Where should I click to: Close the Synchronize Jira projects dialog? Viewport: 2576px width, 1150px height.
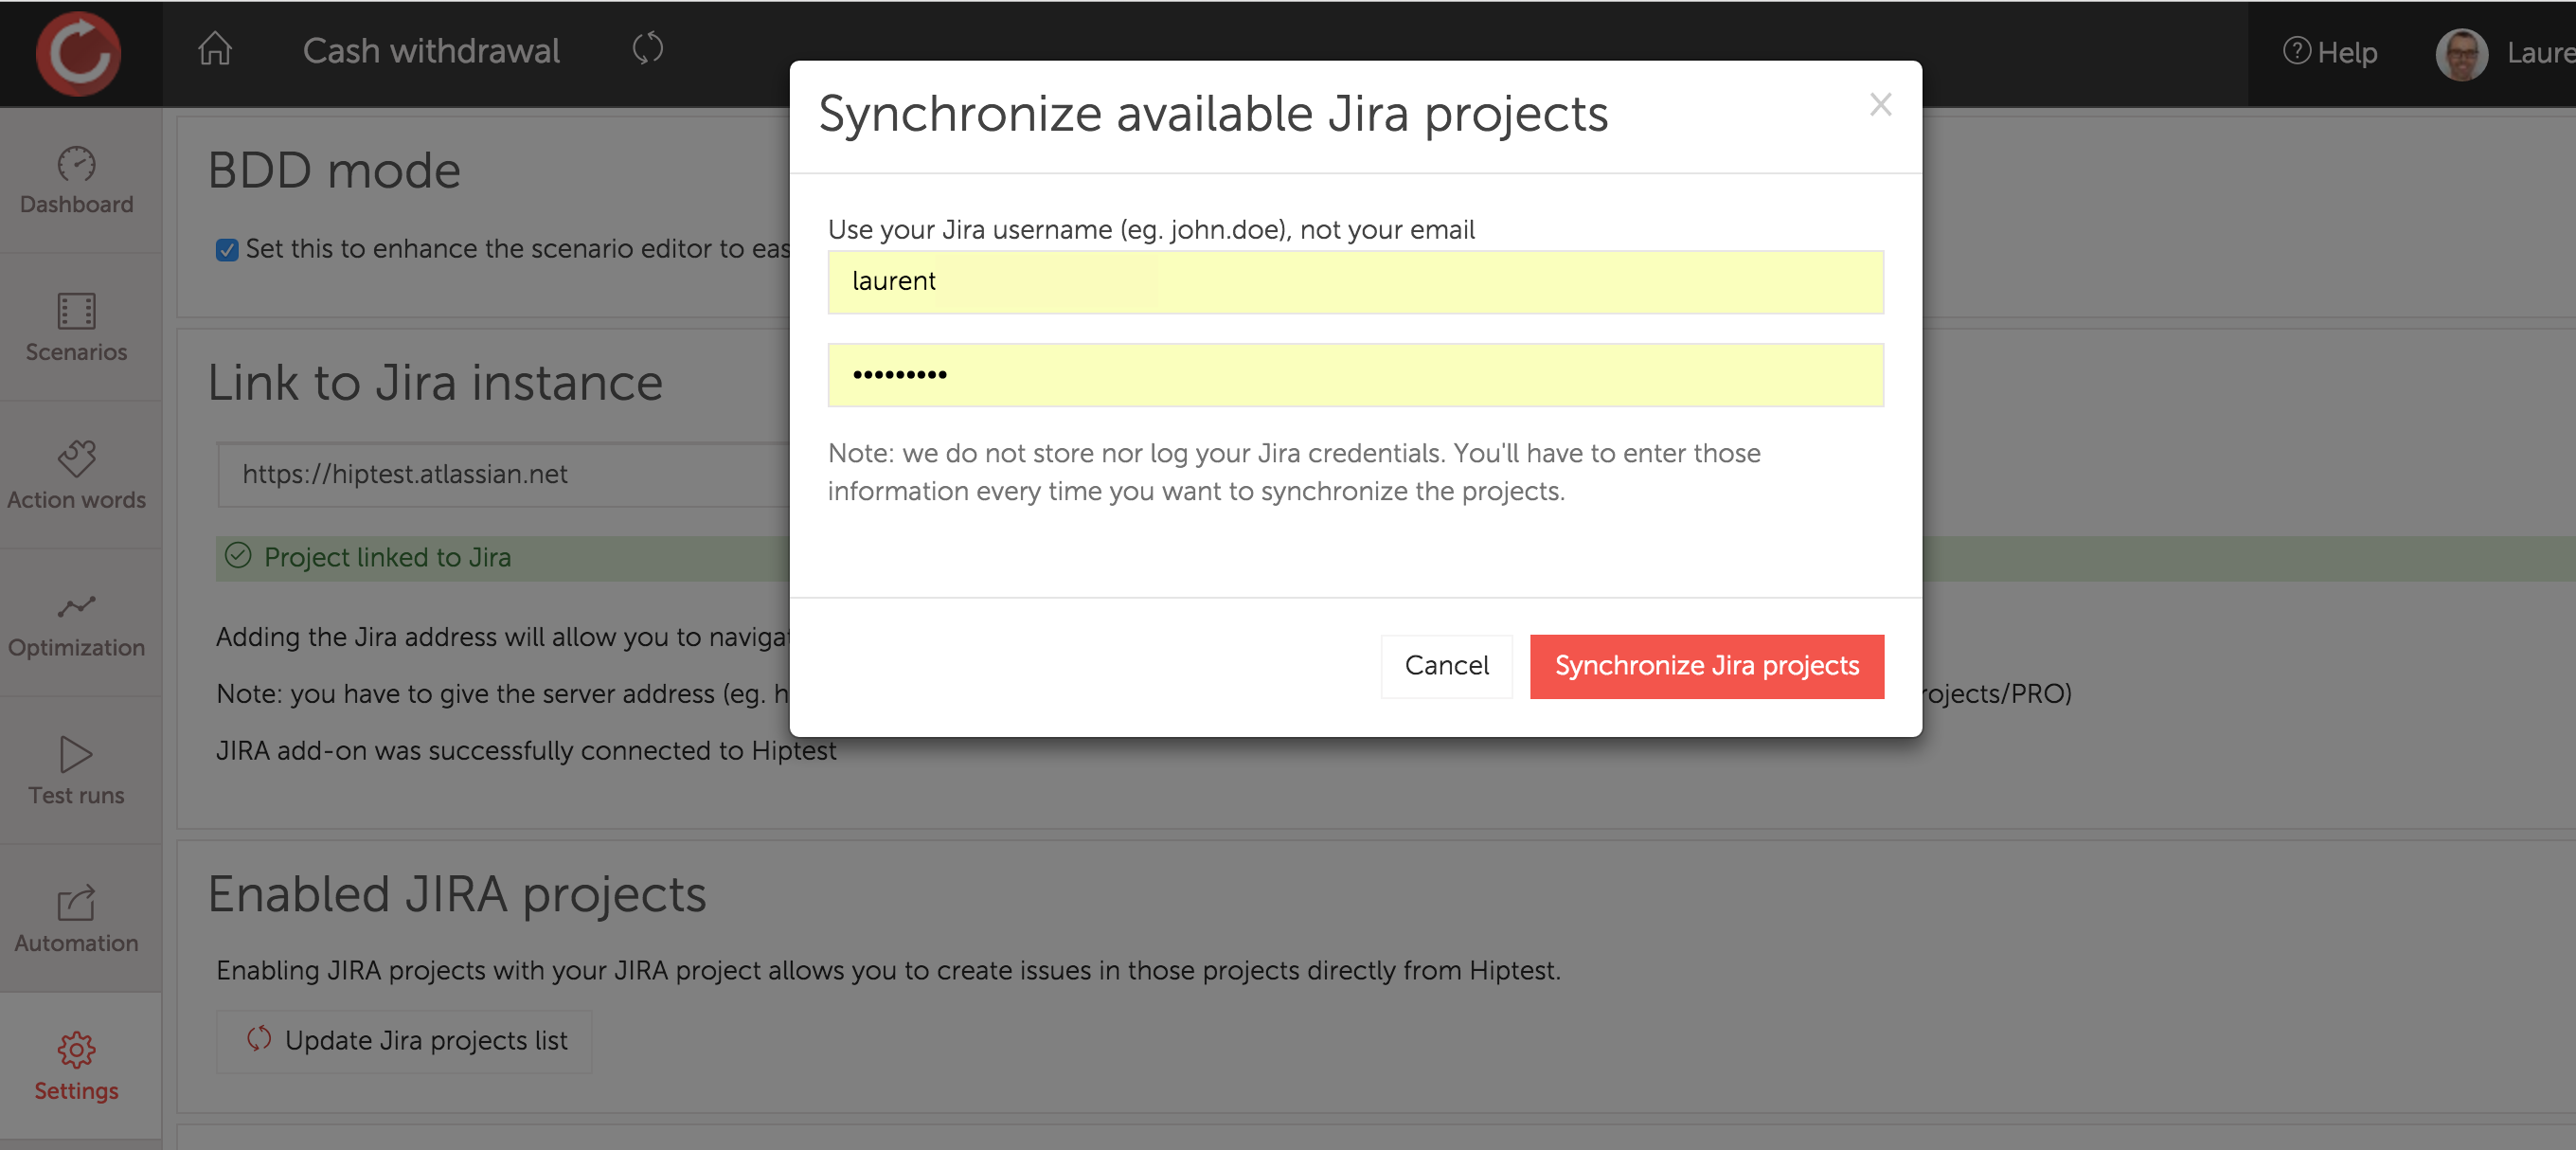pyautogui.click(x=1880, y=104)
